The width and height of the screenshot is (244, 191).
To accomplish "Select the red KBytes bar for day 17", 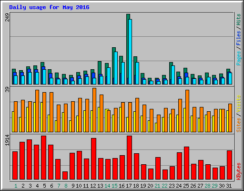I will click(x=129, y=158).
